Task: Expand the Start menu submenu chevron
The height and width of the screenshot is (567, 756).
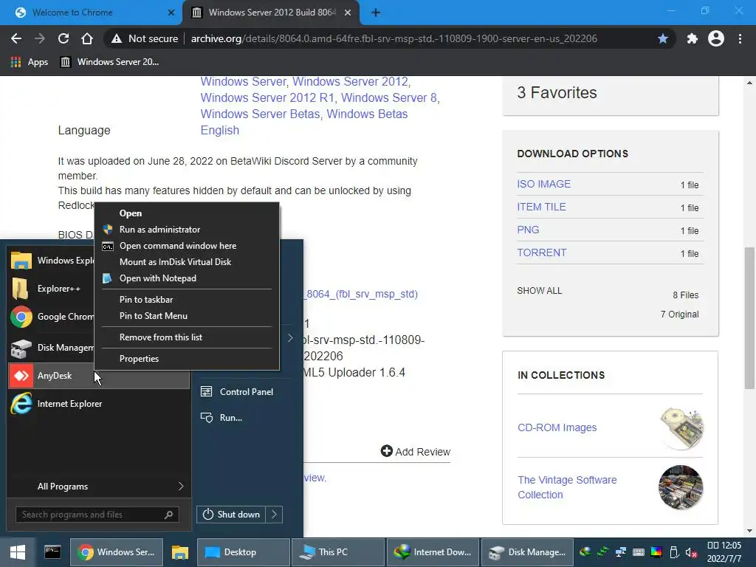Action: click(x=290, y=338)
